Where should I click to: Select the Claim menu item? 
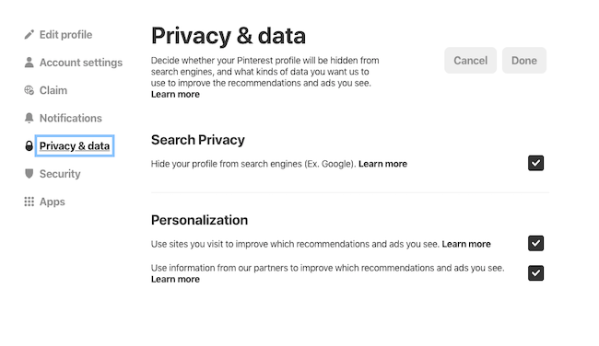pos(53,90)
